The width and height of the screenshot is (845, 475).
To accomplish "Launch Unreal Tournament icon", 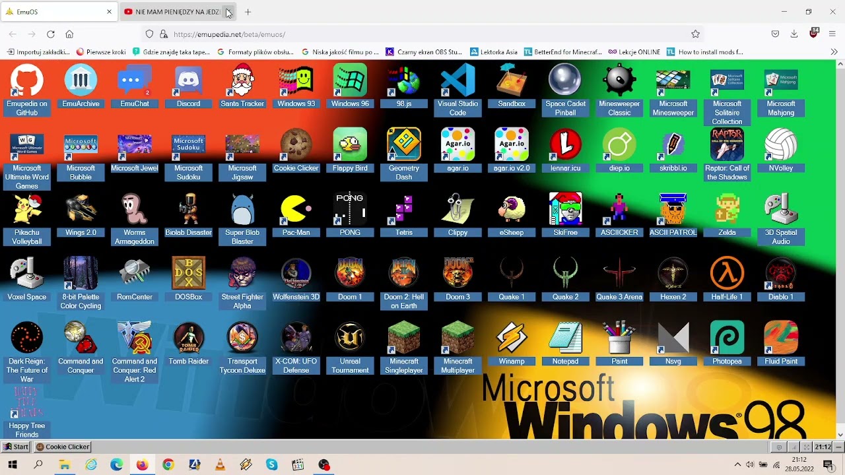I will coord(350,348).
